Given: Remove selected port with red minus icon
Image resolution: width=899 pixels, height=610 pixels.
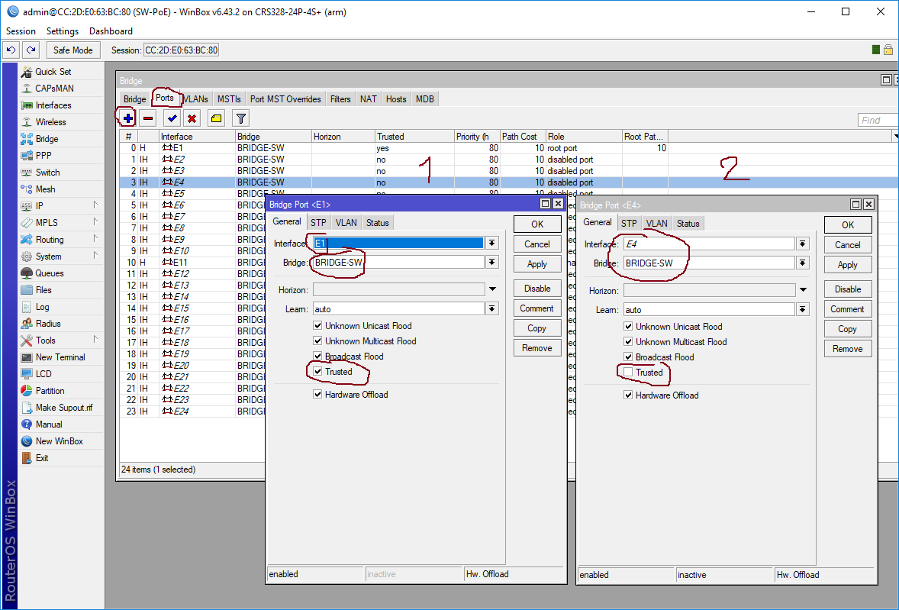Looking at the screenshot, I should pos(148,118).
